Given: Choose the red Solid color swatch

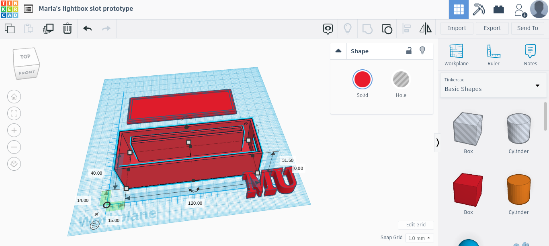Looking at the screenshot, I should click(363, 79).
